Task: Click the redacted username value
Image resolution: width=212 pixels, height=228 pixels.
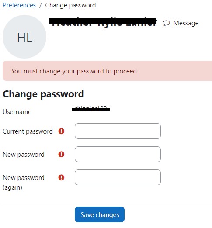Action: [x=91, y=109]
